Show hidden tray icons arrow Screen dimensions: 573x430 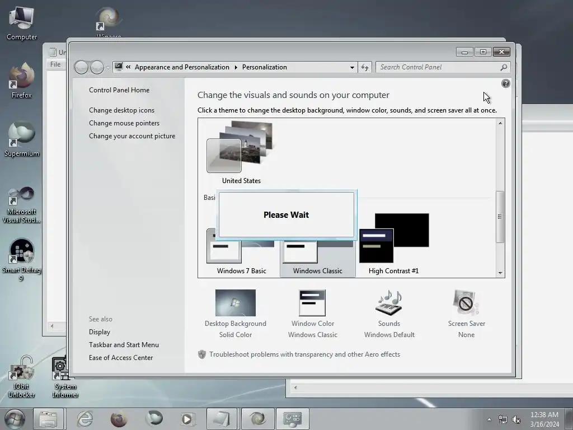point(489,419)
